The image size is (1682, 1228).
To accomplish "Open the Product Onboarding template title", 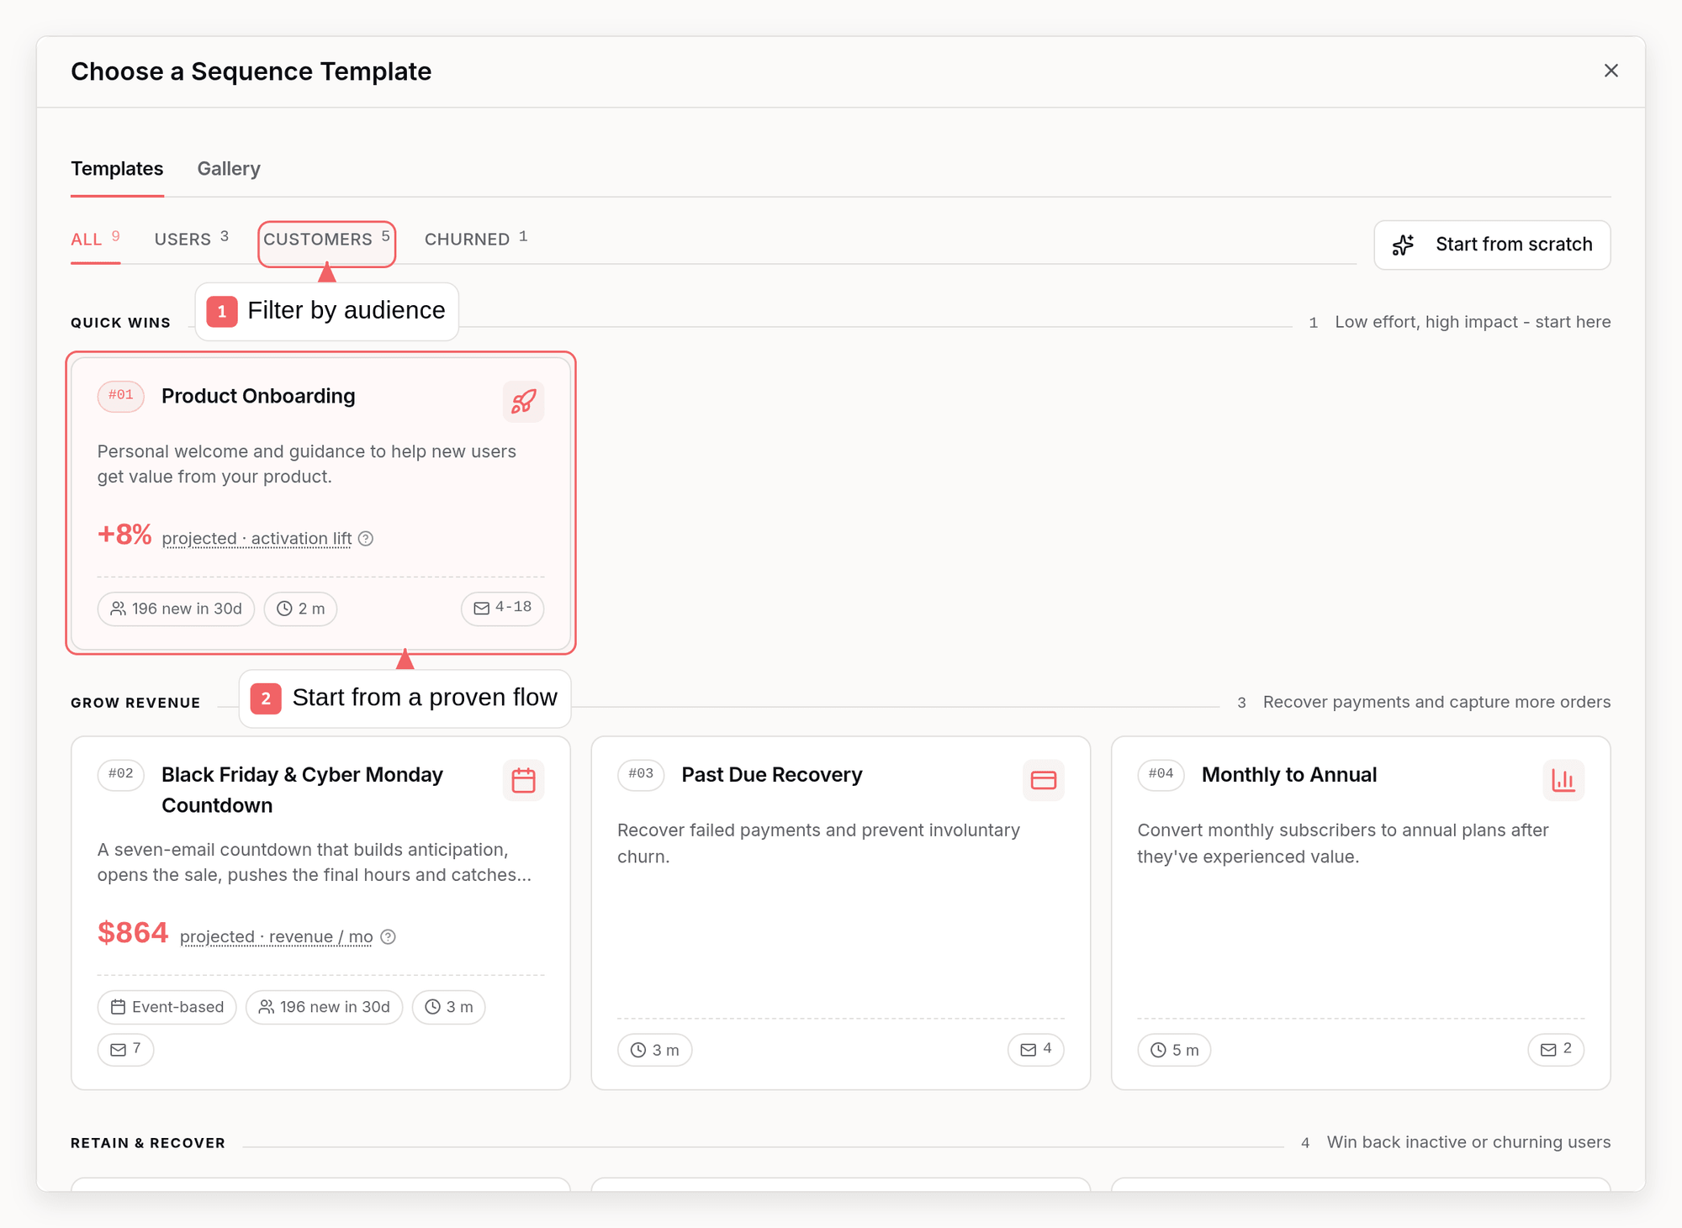I will click(258, 396).
